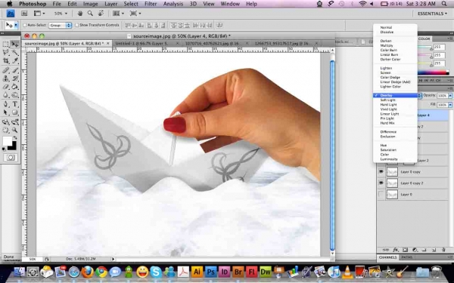454x283 pixels.
Task: Open the Auto-Select Group dropdown
Action: 61,26
